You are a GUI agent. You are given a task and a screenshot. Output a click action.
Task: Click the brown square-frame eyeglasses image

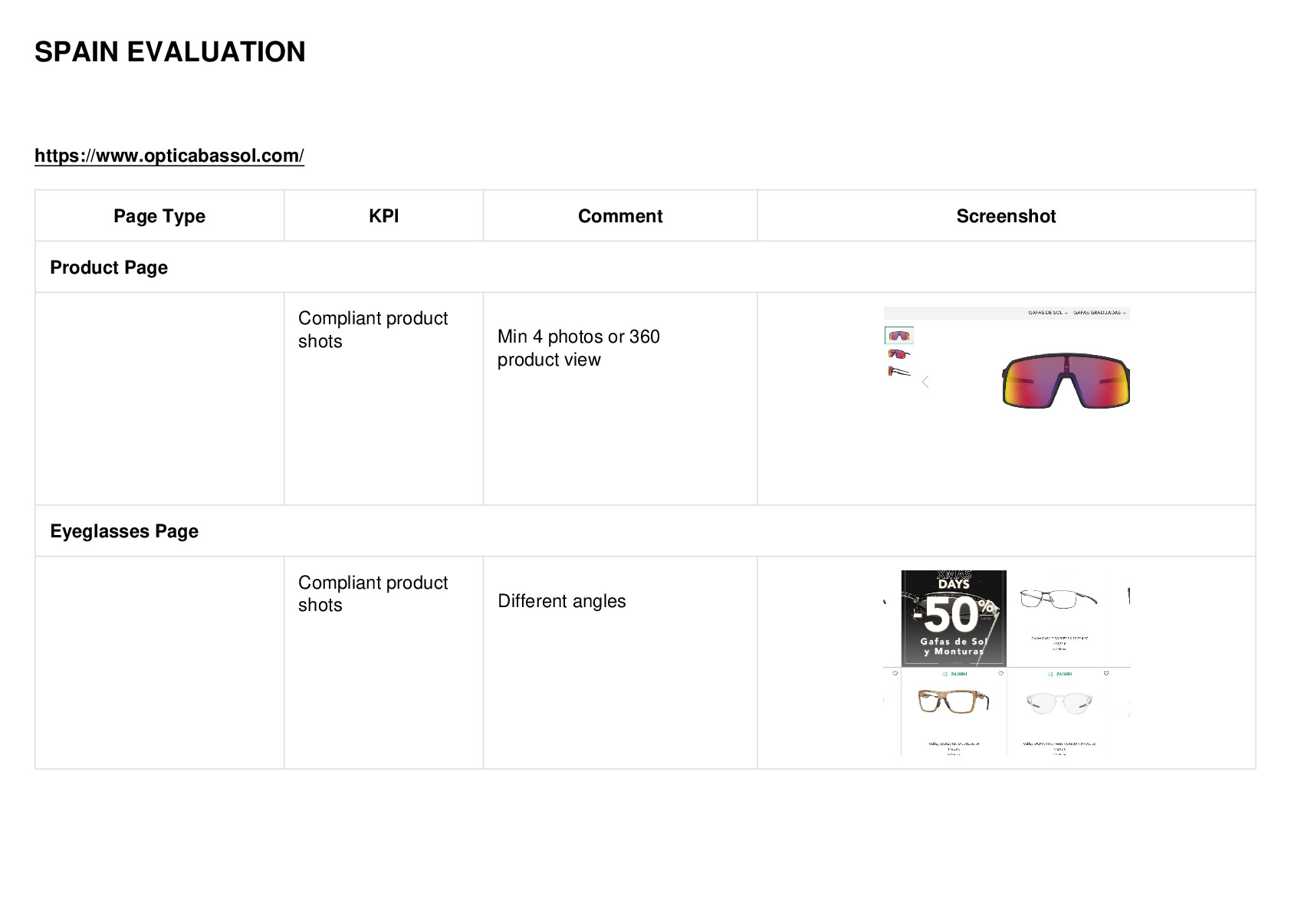pos(954,701)
